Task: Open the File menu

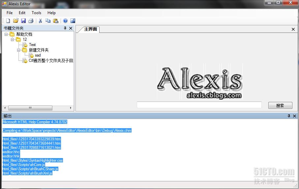Action: point(10,13)
